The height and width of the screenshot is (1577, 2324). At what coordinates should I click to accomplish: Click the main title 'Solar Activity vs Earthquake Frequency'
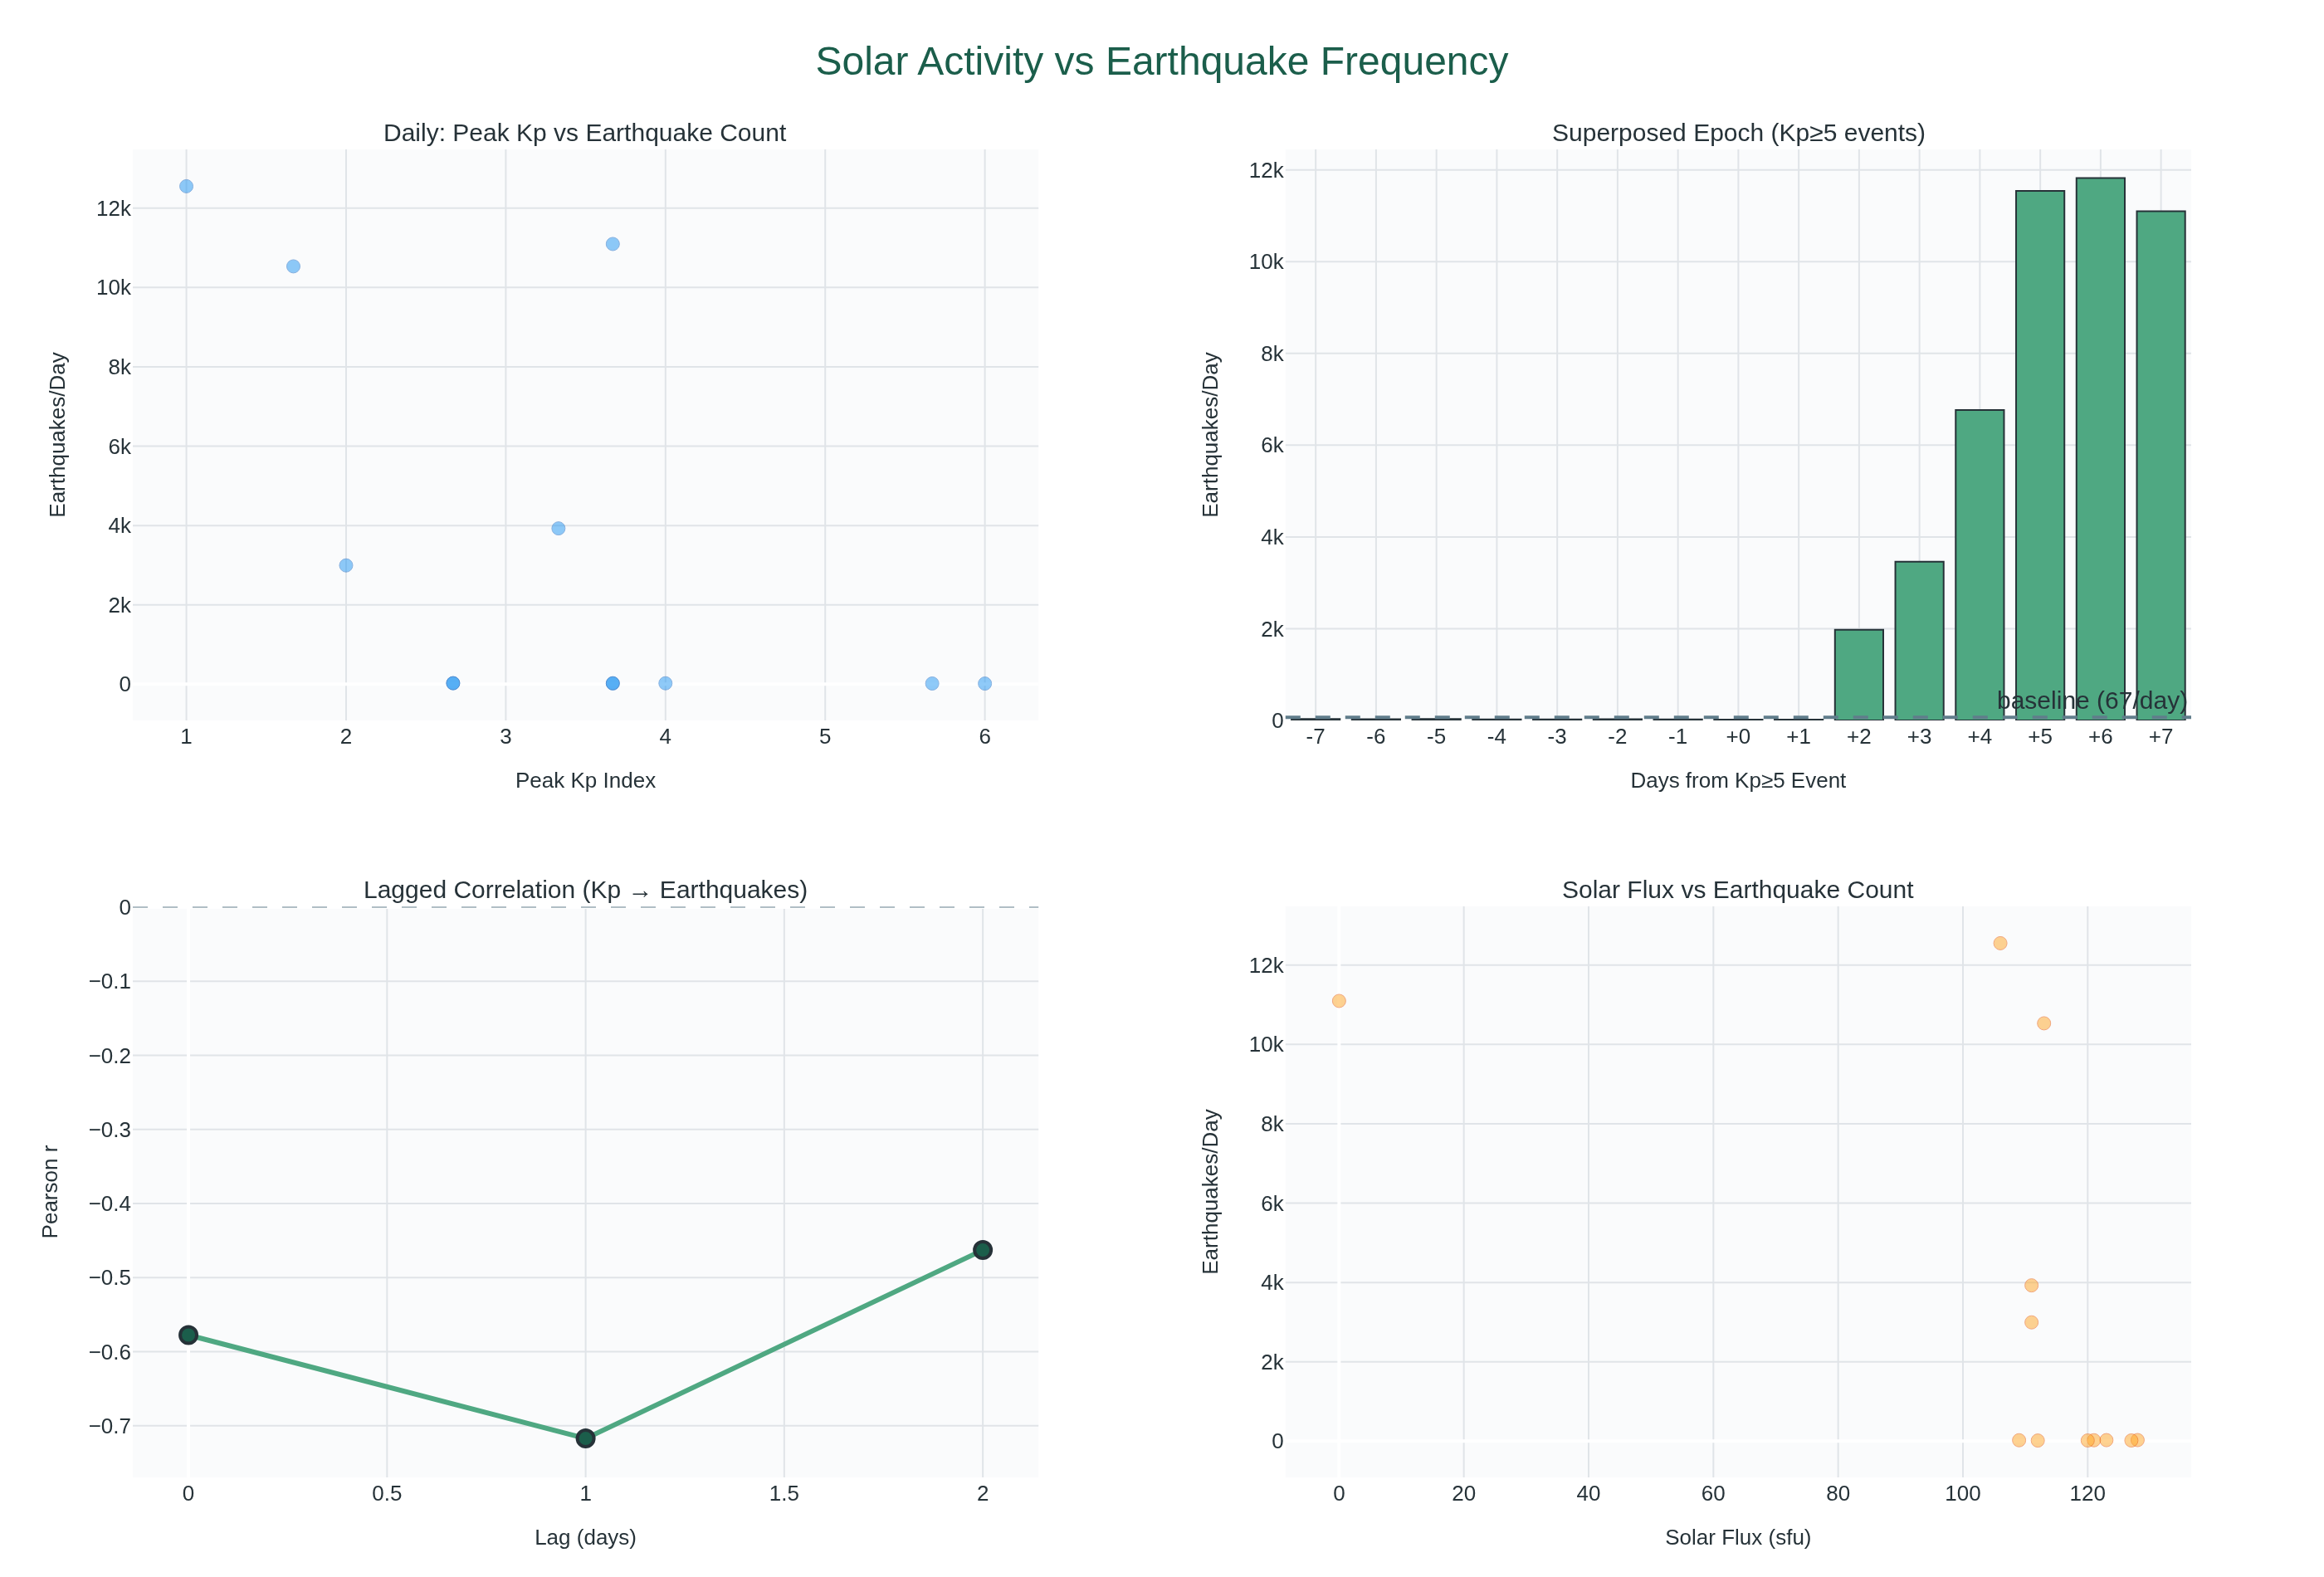tap(1161, 62)
